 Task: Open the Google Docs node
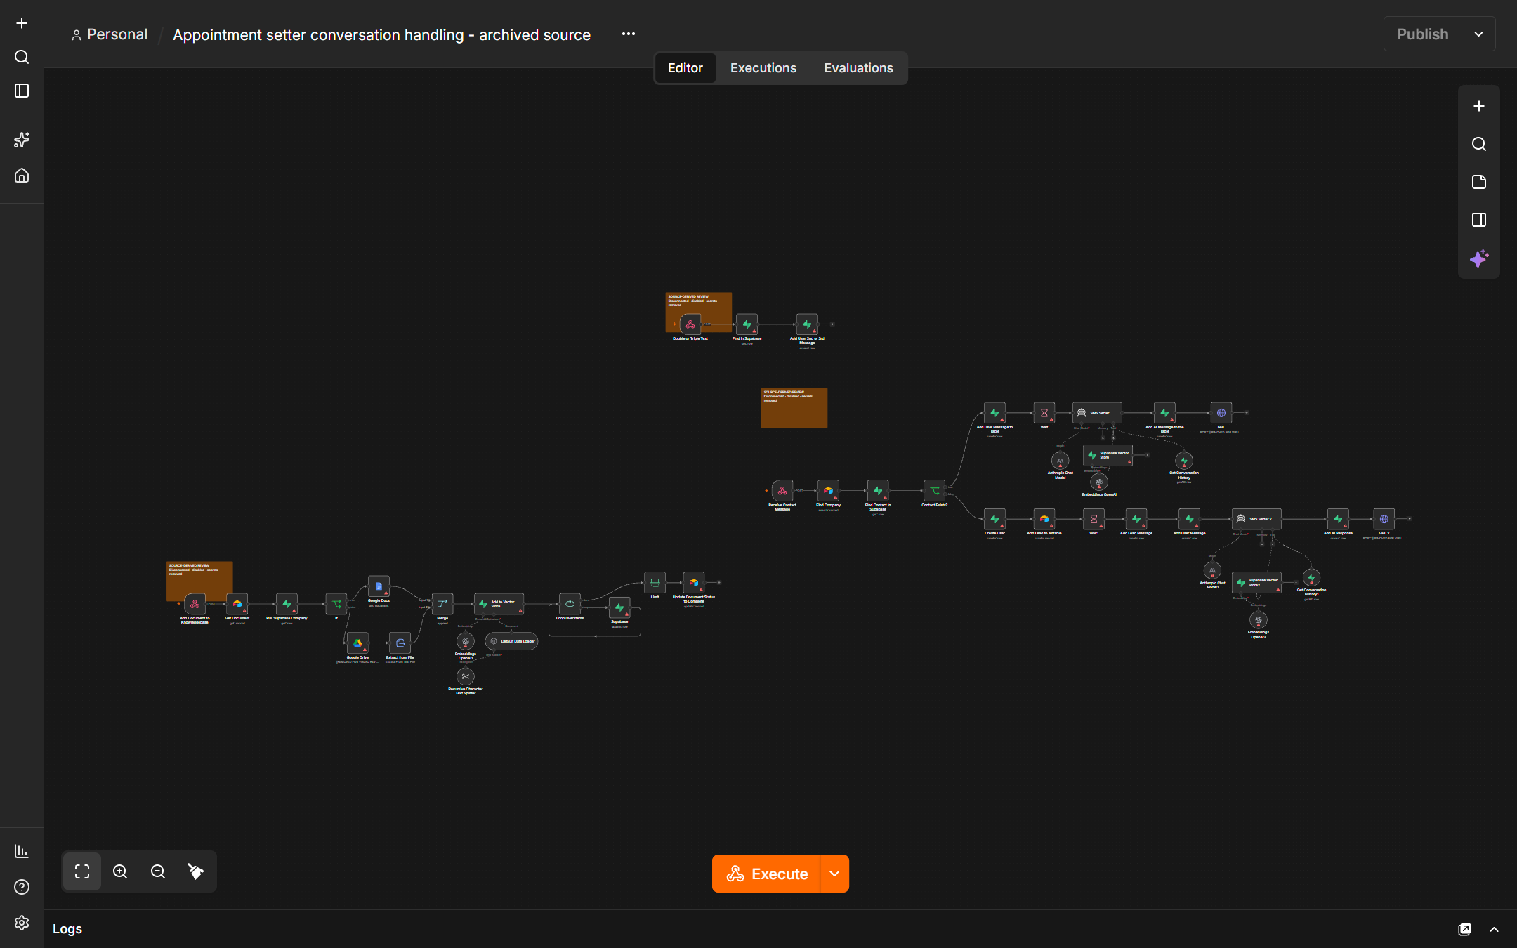point(379,586)
